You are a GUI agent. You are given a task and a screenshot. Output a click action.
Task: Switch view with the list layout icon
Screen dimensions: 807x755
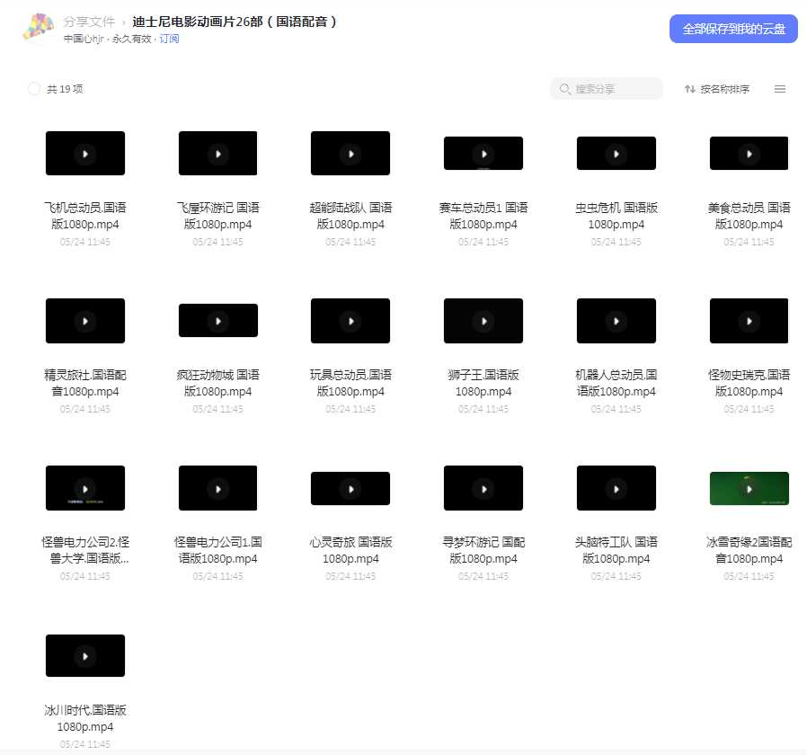[780, 89]
